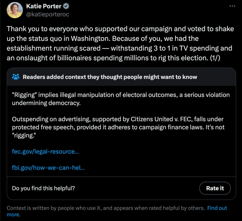Follow the 'Find out more' link
The image size is (242, 221).
click(217, 208)
